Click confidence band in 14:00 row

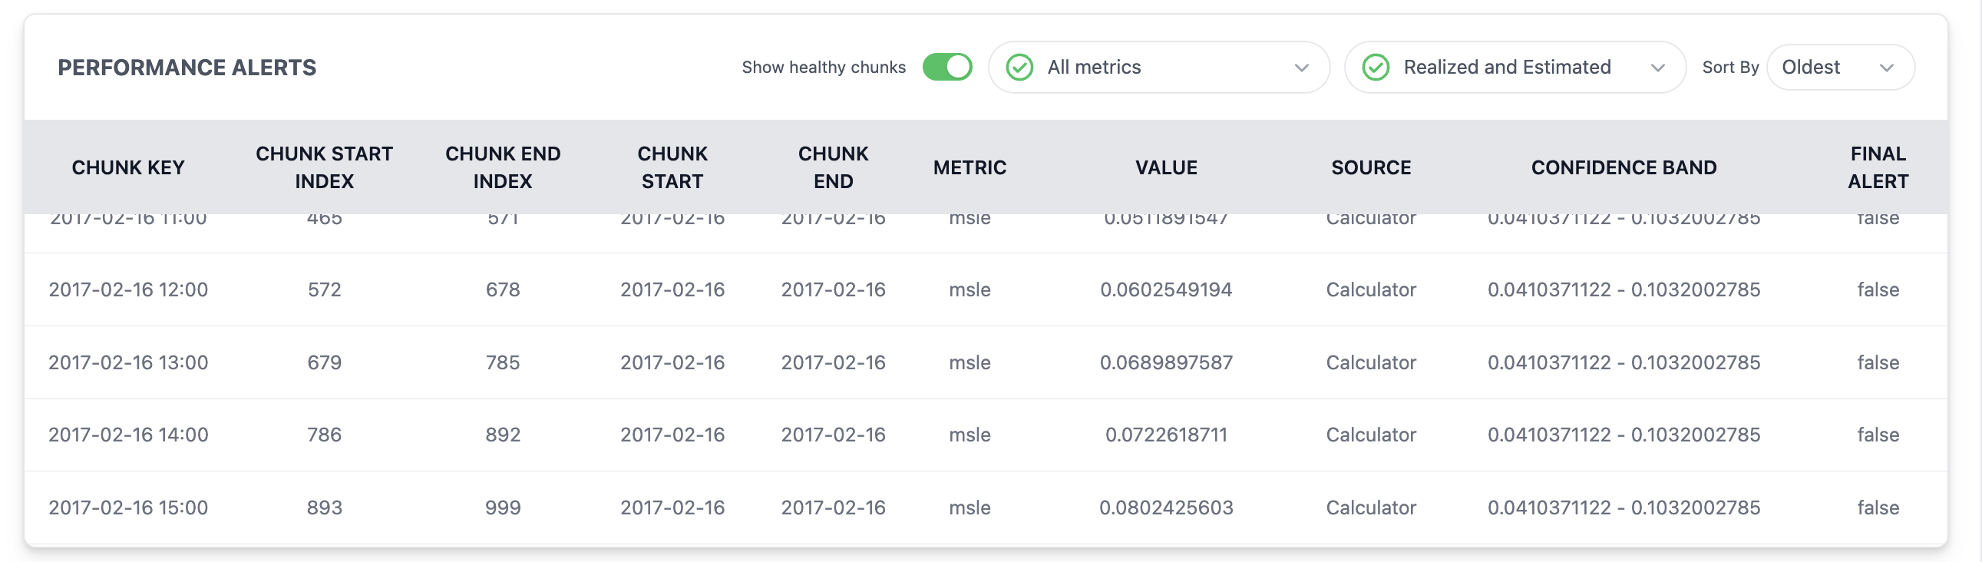click(1624, 435)
